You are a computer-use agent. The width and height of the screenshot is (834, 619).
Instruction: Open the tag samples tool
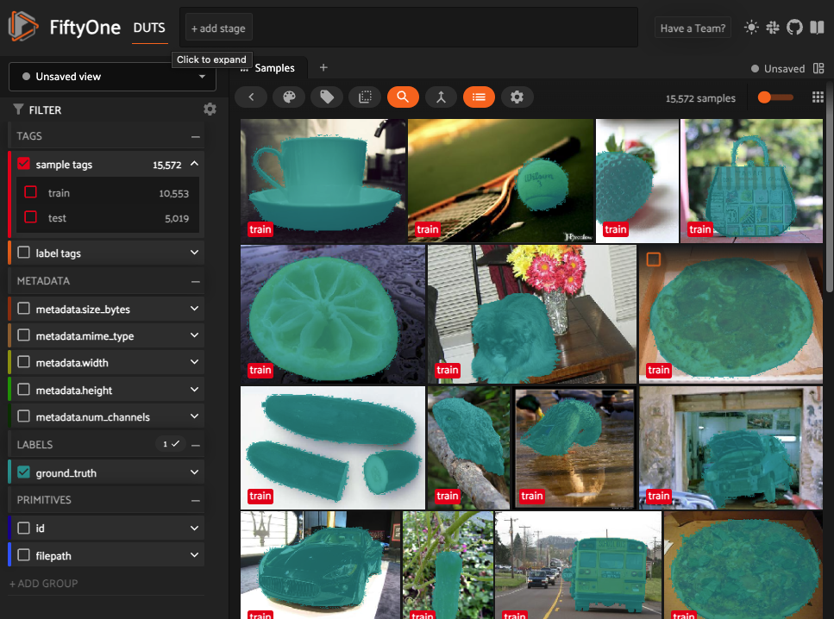pos(327,97)
